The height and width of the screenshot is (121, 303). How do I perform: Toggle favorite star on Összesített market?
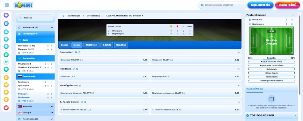[x=79, y=52]
